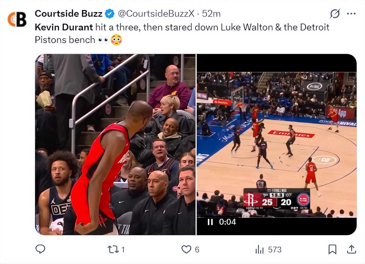Click the repost arrows icon
Image resolution: width=365 pixels, height=264 pixels.
tap(113, 249)
